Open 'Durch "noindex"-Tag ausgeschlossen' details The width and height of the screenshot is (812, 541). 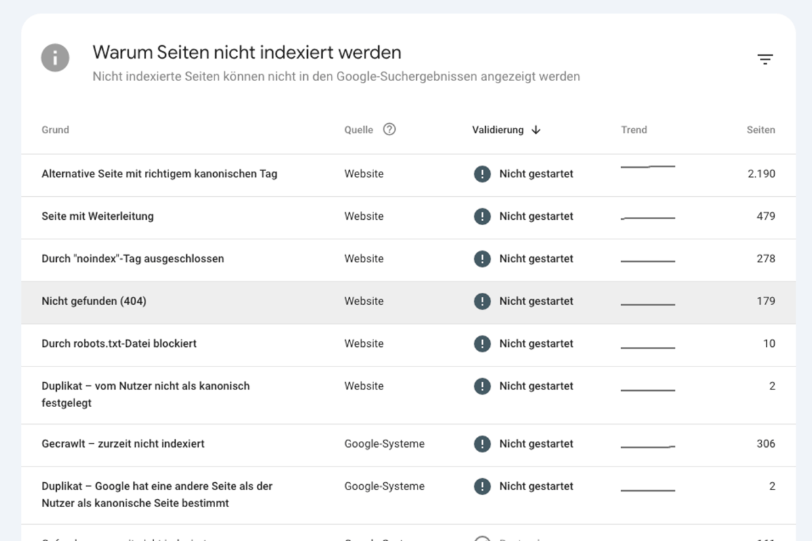coord(133,258)
